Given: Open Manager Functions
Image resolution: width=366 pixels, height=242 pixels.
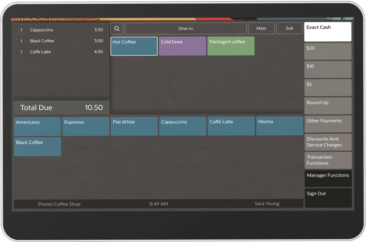Looking at the screenshot, I should point(328,178).
